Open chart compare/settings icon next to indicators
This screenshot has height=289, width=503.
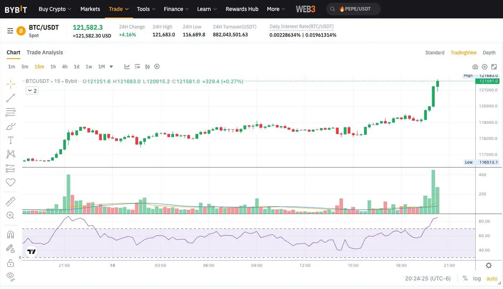(137, 66)
